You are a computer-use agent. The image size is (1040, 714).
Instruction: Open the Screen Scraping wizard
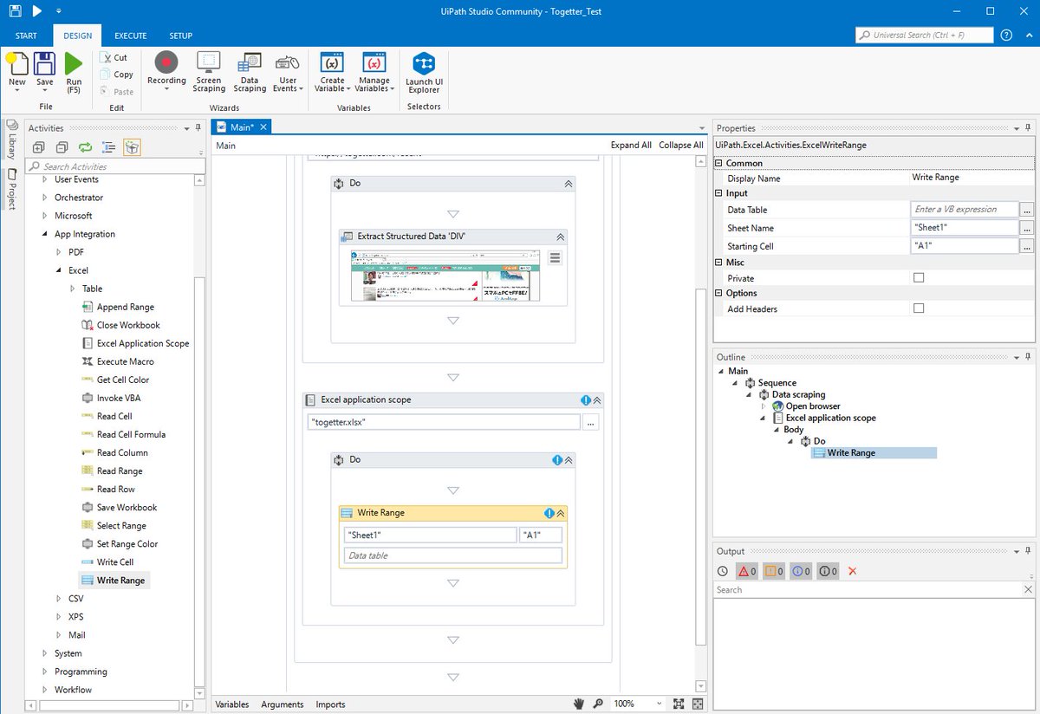coord(209,62)
